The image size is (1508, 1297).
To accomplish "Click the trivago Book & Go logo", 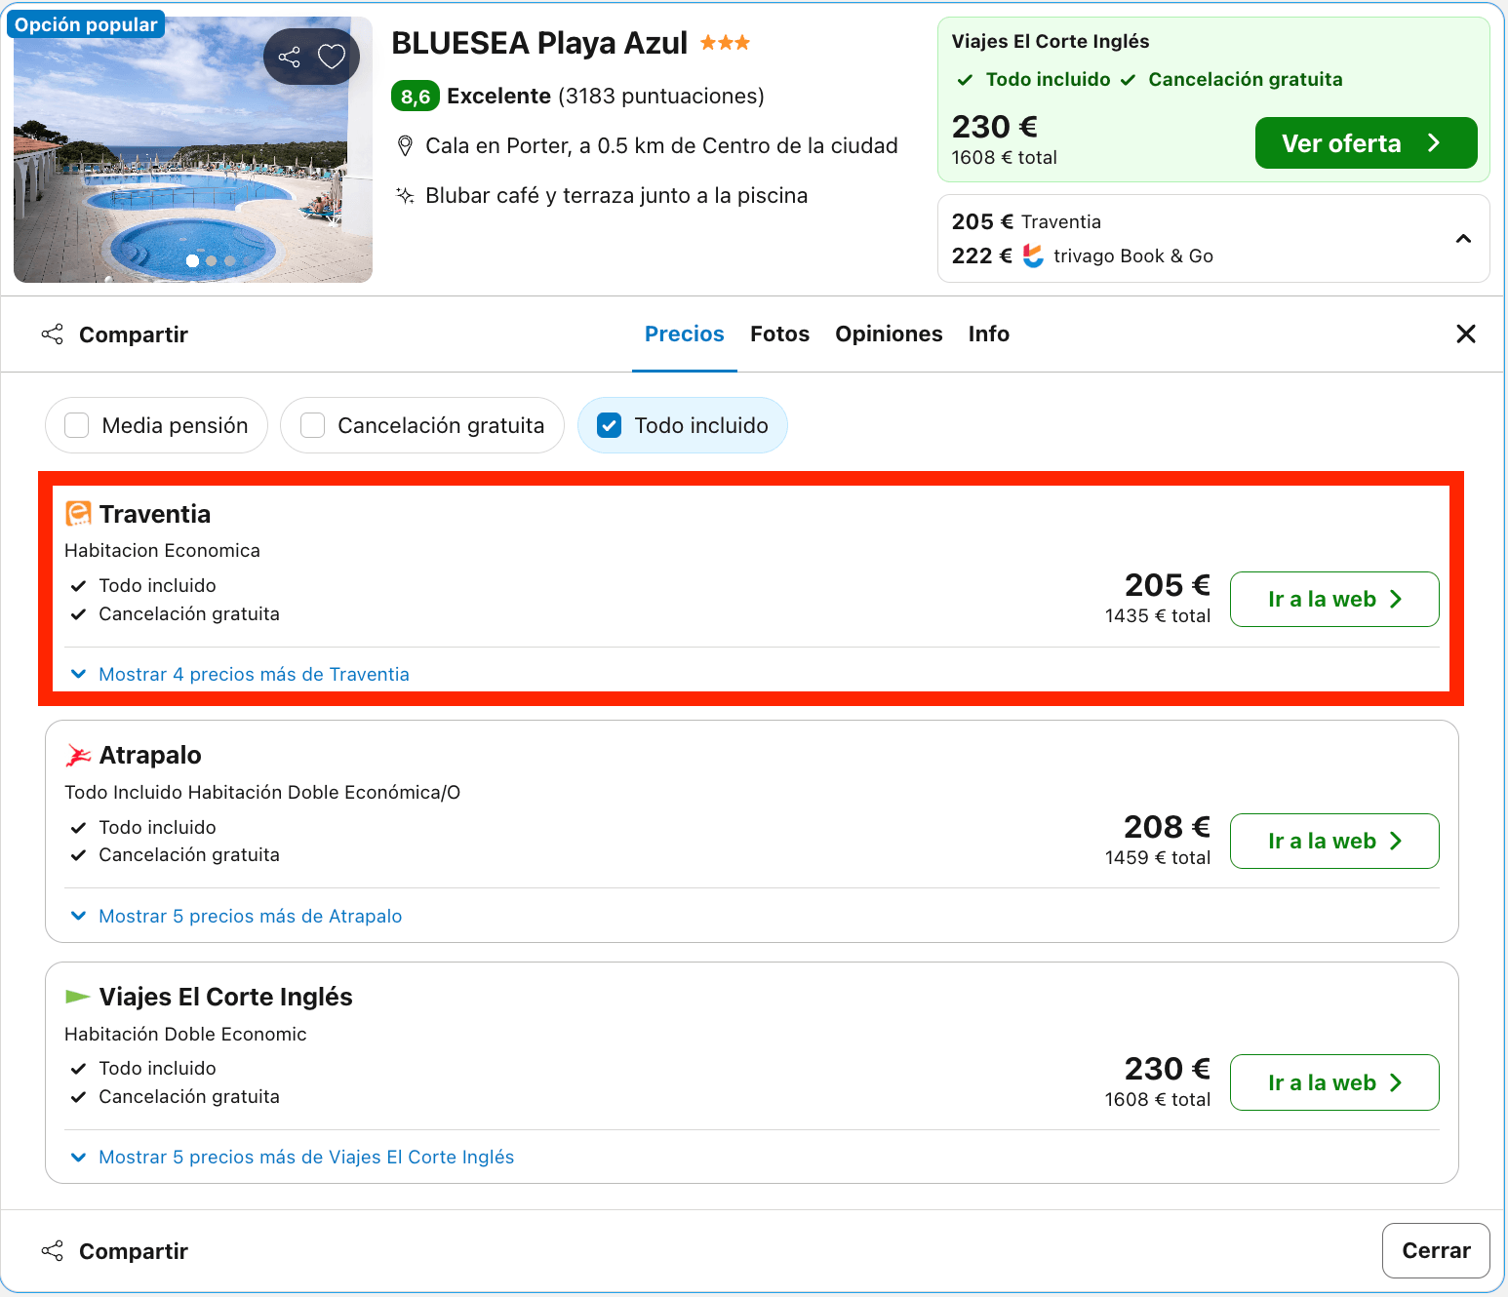I will click(x=1034, y=255).
